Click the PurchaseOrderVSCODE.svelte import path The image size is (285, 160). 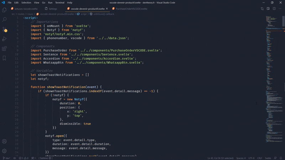pyautogui.click(x=119, y=50)
